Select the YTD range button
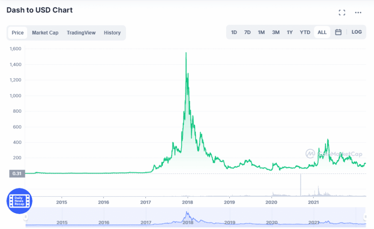The width and height of the screenshot is (374, 229). 305,32
